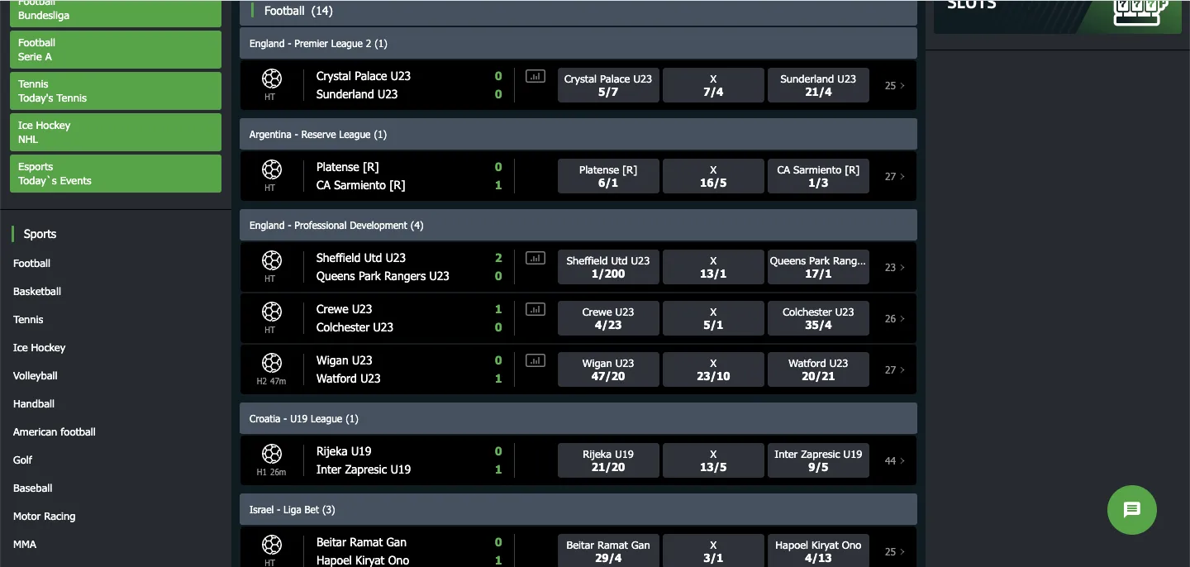Screen dimensions: 1190x567
Task: Open statistics for Crewe U23 match
Action: pyautogui.click(x=535, y=308)
